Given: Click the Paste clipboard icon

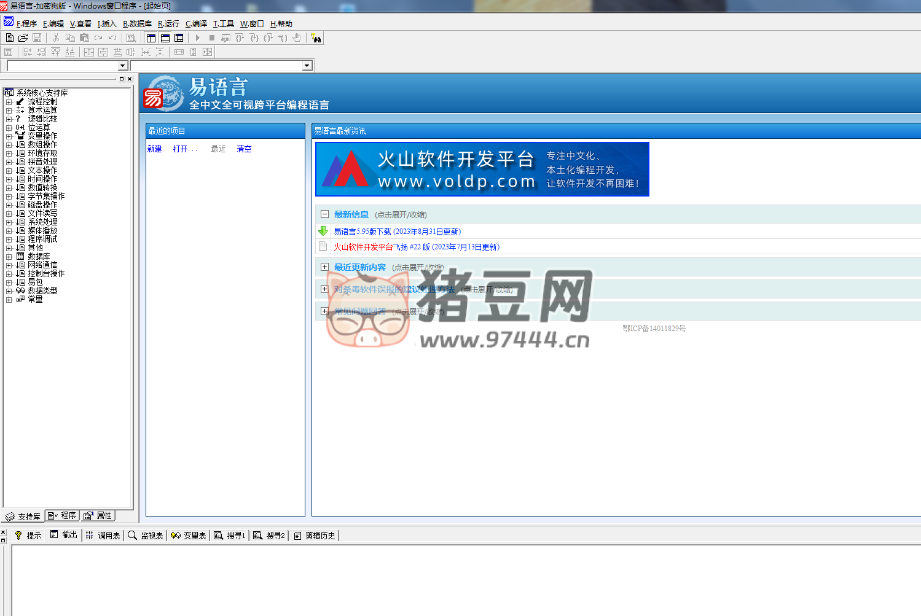Looking at the screenshot, I should (84, 38).
